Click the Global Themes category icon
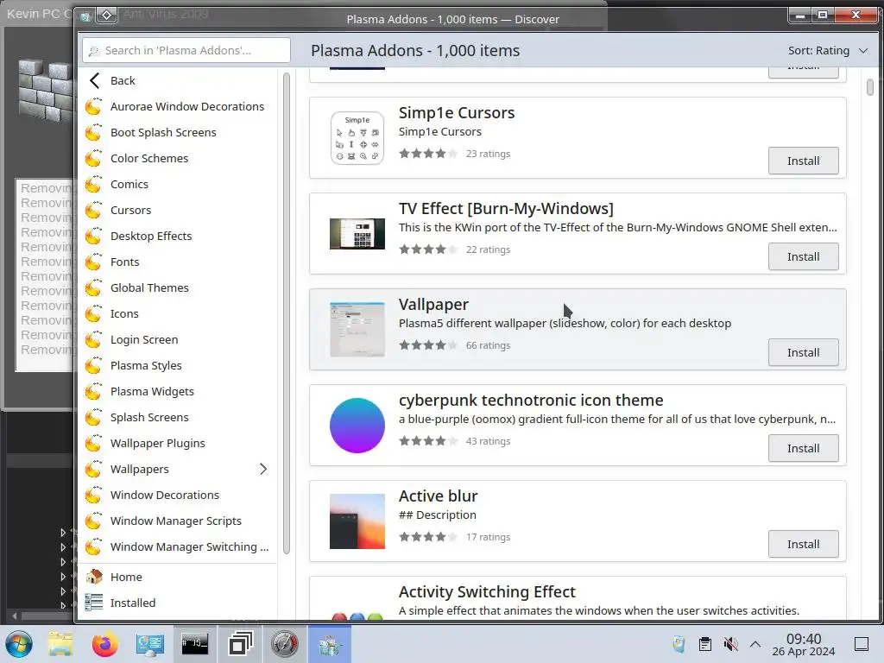The width and height of the screenshot is (884, 663). tap(93, 288)
